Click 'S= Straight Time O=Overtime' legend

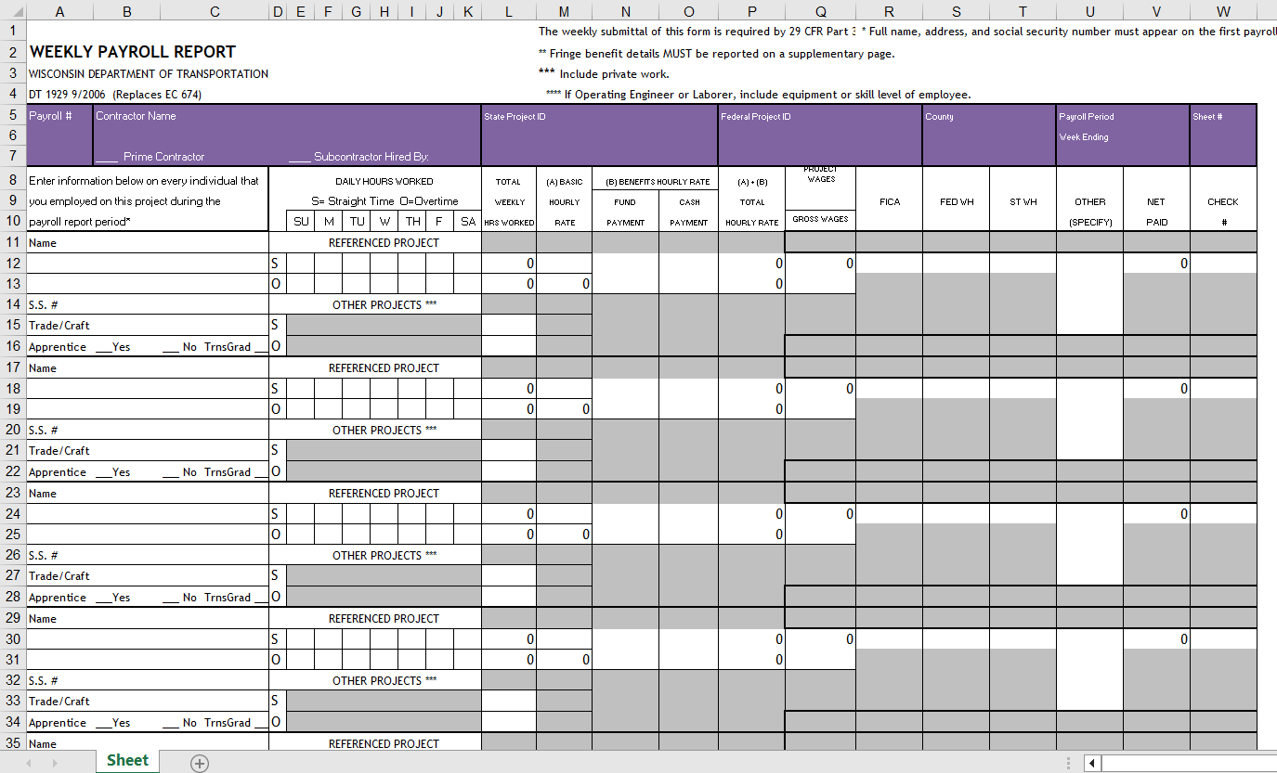tap(384, 201)
